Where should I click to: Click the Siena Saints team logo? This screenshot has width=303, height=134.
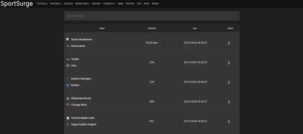click(68, 46)
